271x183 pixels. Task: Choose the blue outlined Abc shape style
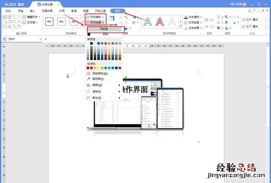click(61, 22)
